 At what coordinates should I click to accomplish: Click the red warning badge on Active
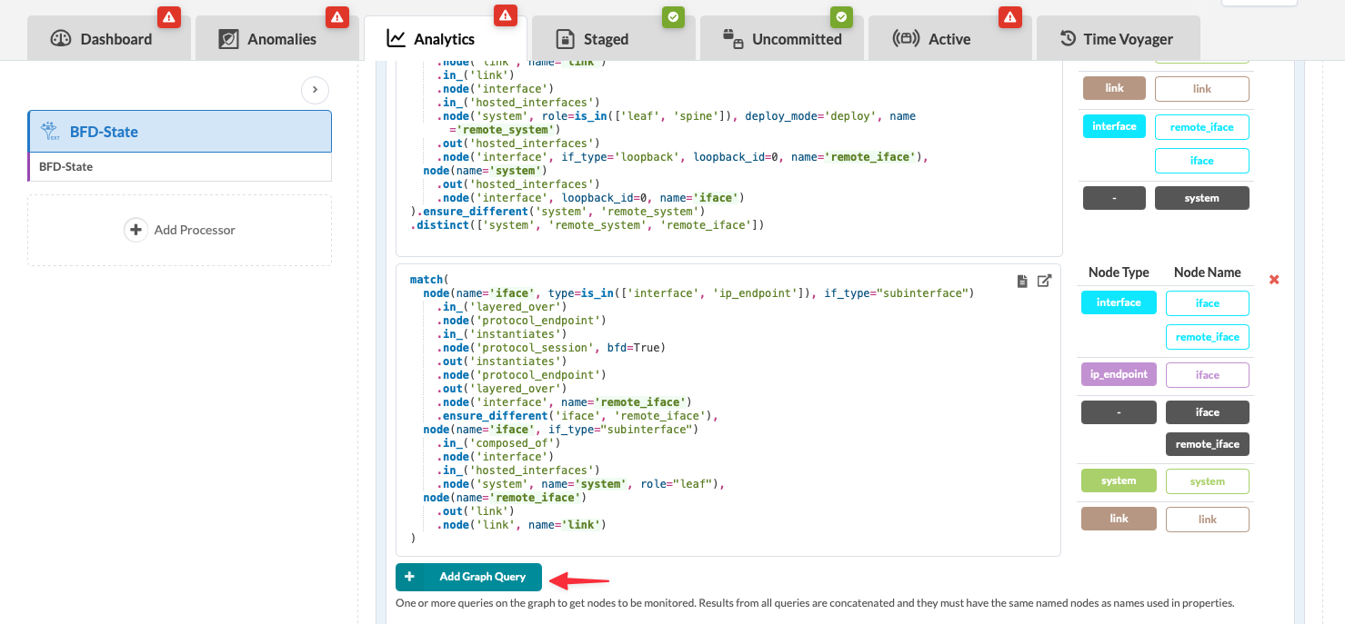(x=1009, y=16)
